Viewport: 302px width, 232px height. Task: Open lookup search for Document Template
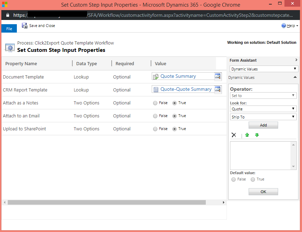(x=218, y=76)
